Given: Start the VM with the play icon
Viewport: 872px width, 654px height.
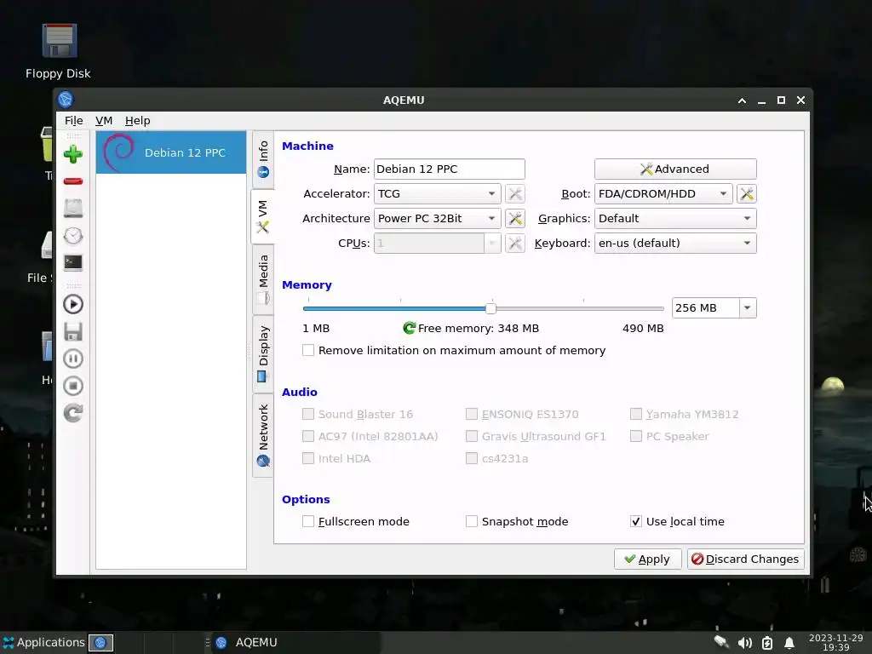Looking at the screenshot, I should point(73,304).
